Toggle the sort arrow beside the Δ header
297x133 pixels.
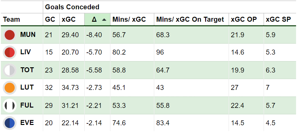104,20
